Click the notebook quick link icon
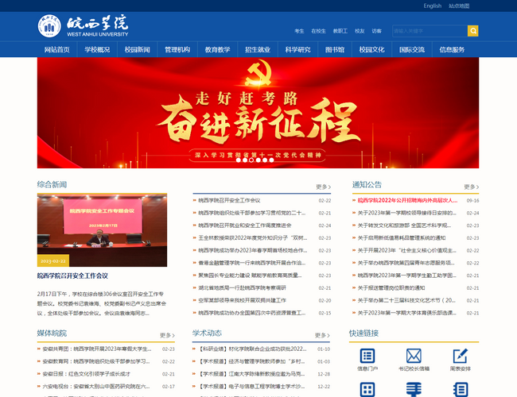The image size is (517, 397). coord(461,390)
